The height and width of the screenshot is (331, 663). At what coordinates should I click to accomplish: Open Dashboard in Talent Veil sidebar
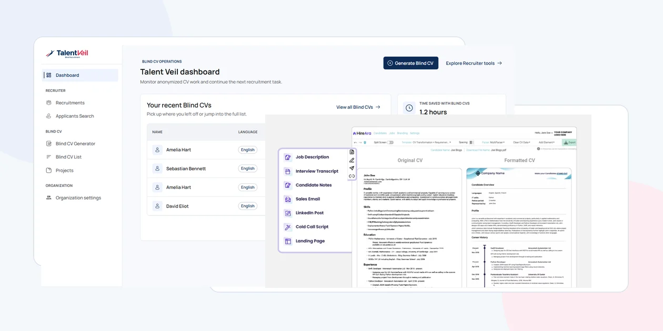point(80,75)
